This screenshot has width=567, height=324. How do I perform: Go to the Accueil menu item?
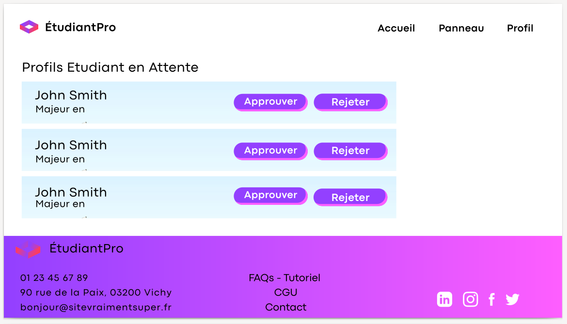tap(396, 28)
